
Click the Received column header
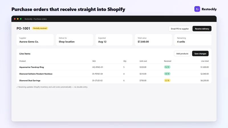(168, 61)
